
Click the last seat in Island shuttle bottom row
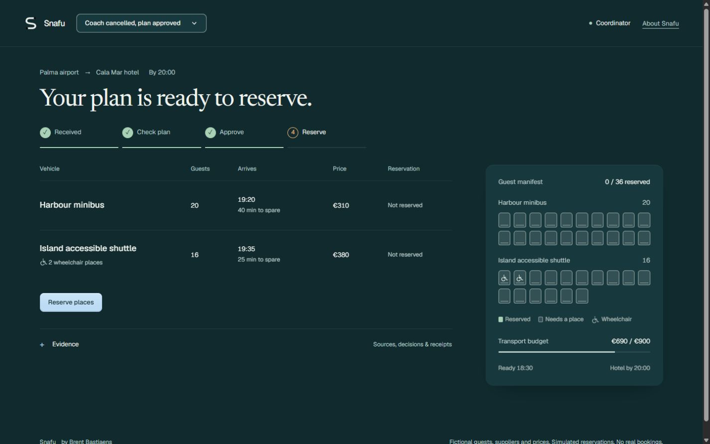tap(582, 296)
